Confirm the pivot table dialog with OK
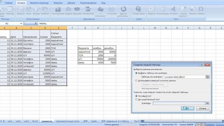Screen dimensions: 224x126 (188, 108)
